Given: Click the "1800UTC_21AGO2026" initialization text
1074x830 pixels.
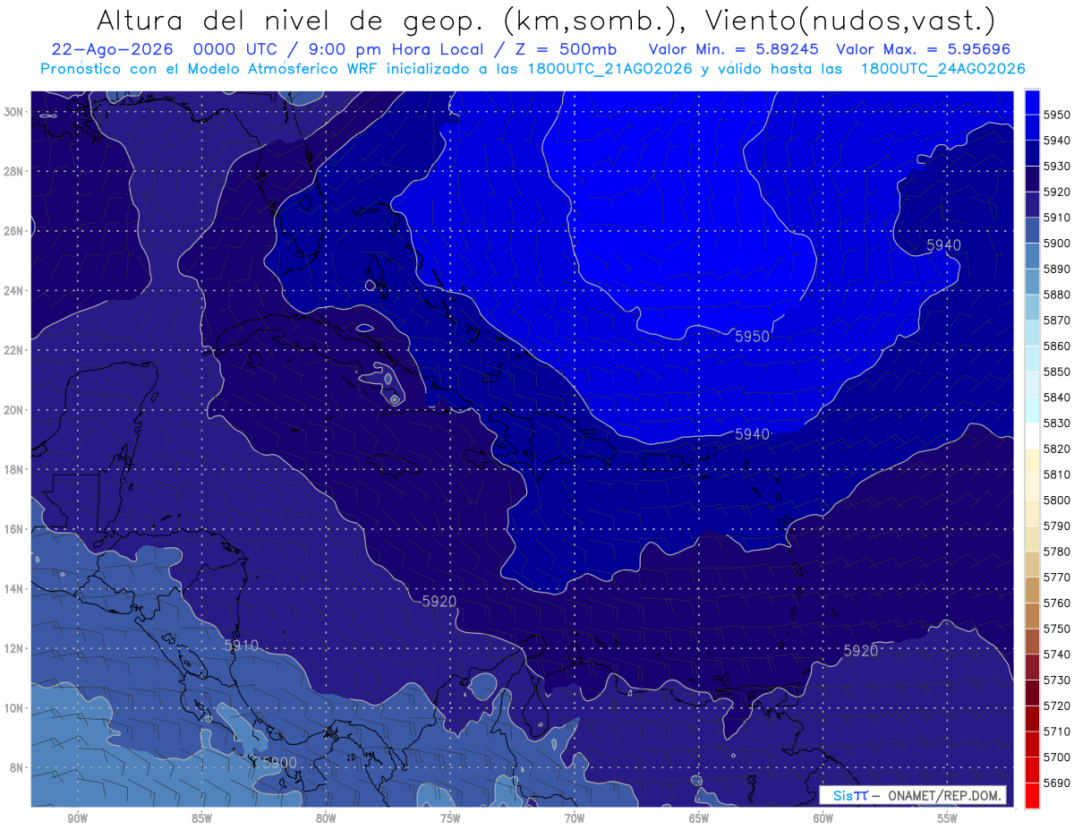Looking at the screenshot, I should click(609, 69).
